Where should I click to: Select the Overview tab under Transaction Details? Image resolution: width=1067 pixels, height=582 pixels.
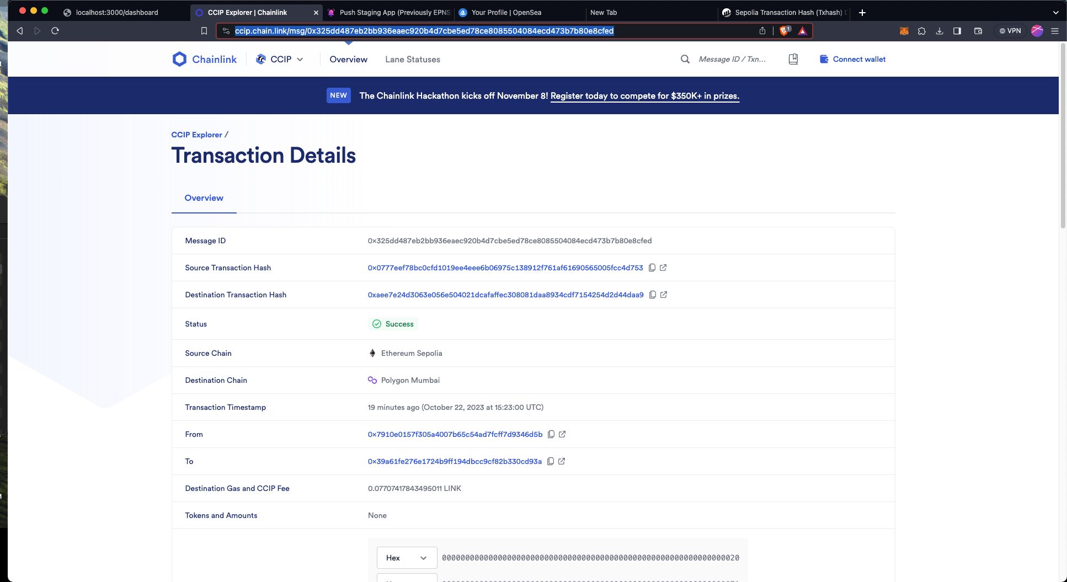click(x=204, y=198)
